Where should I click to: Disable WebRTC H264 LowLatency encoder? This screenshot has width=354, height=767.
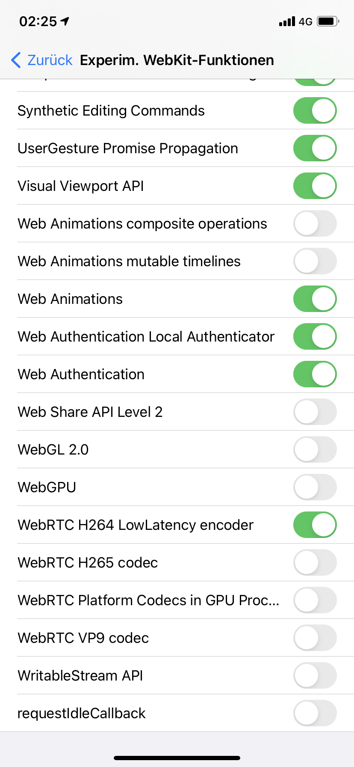[315, 525]
